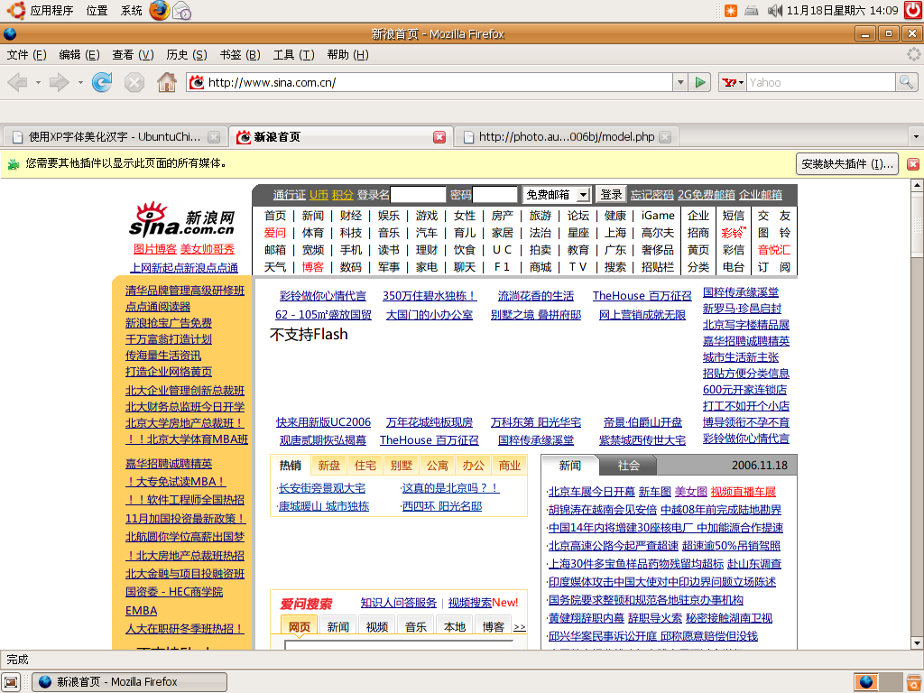Open the 查看 (V) menu

(133, 55)
